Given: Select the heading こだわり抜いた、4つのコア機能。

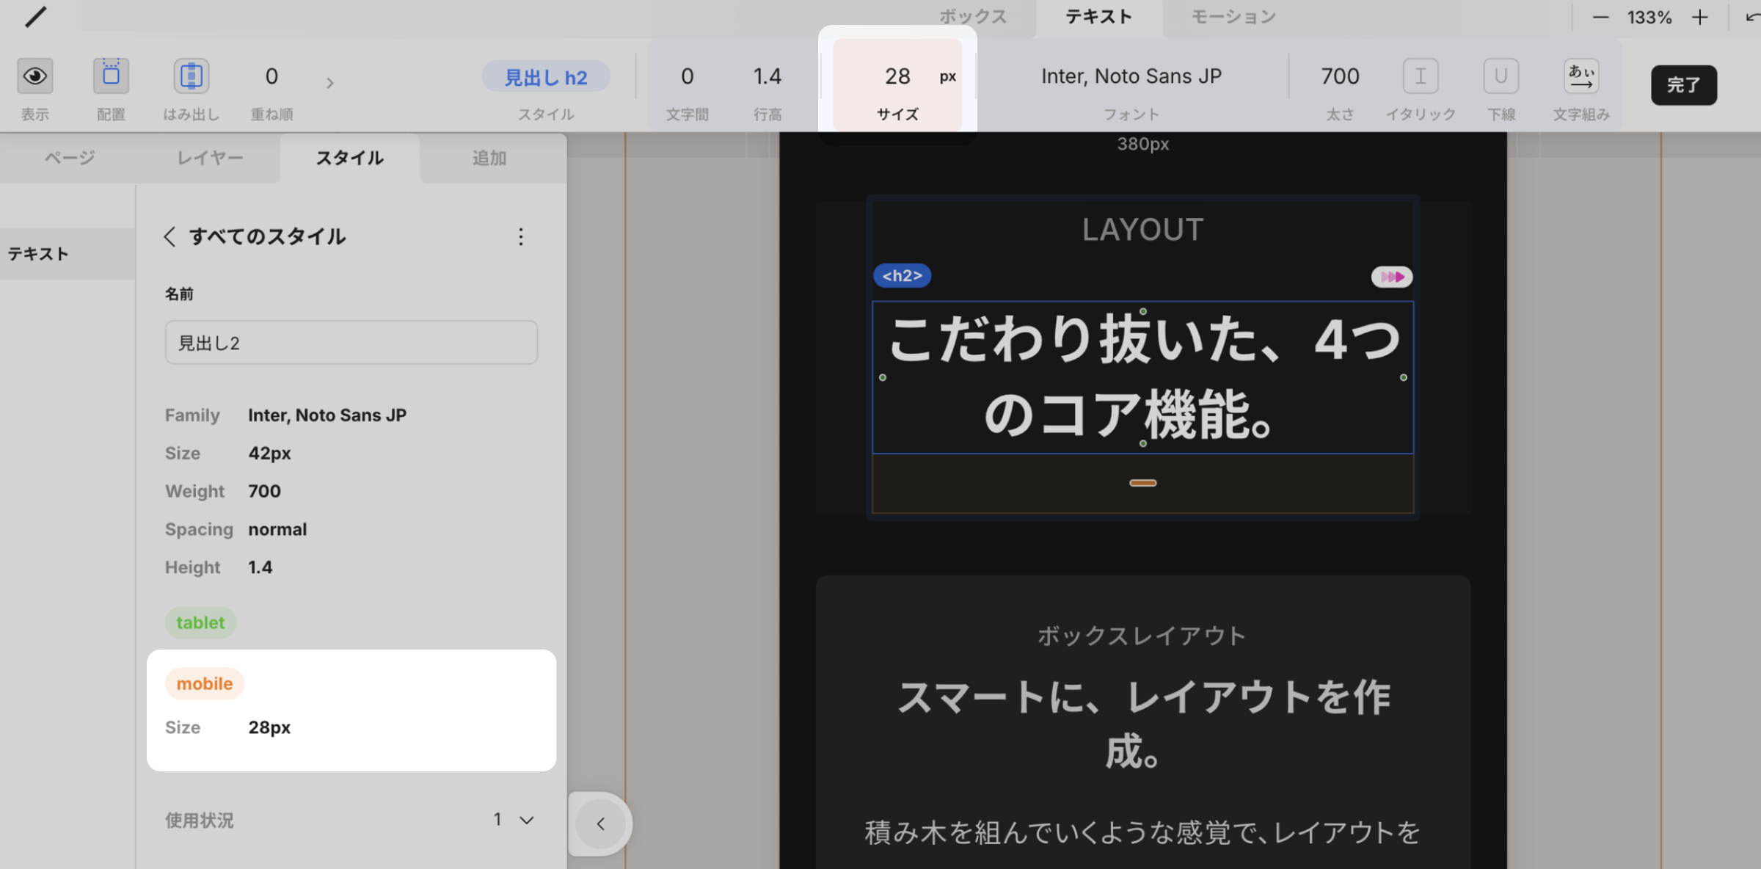Looking at the screenshot, I should [1142, 377].
